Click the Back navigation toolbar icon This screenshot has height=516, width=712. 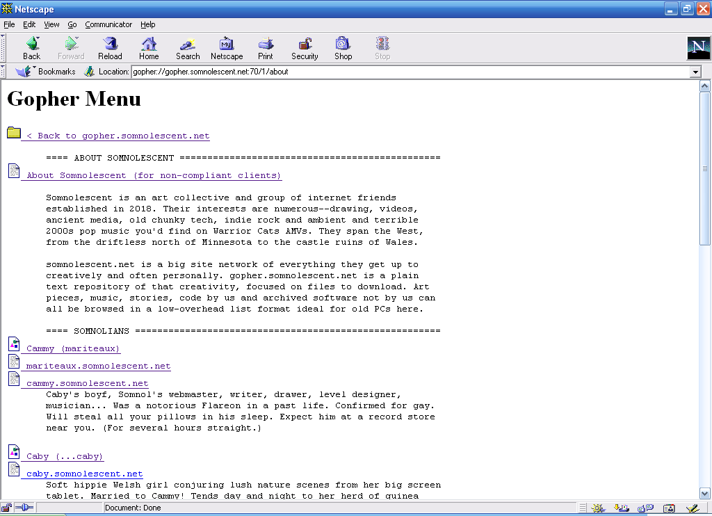tap(31, 48)
